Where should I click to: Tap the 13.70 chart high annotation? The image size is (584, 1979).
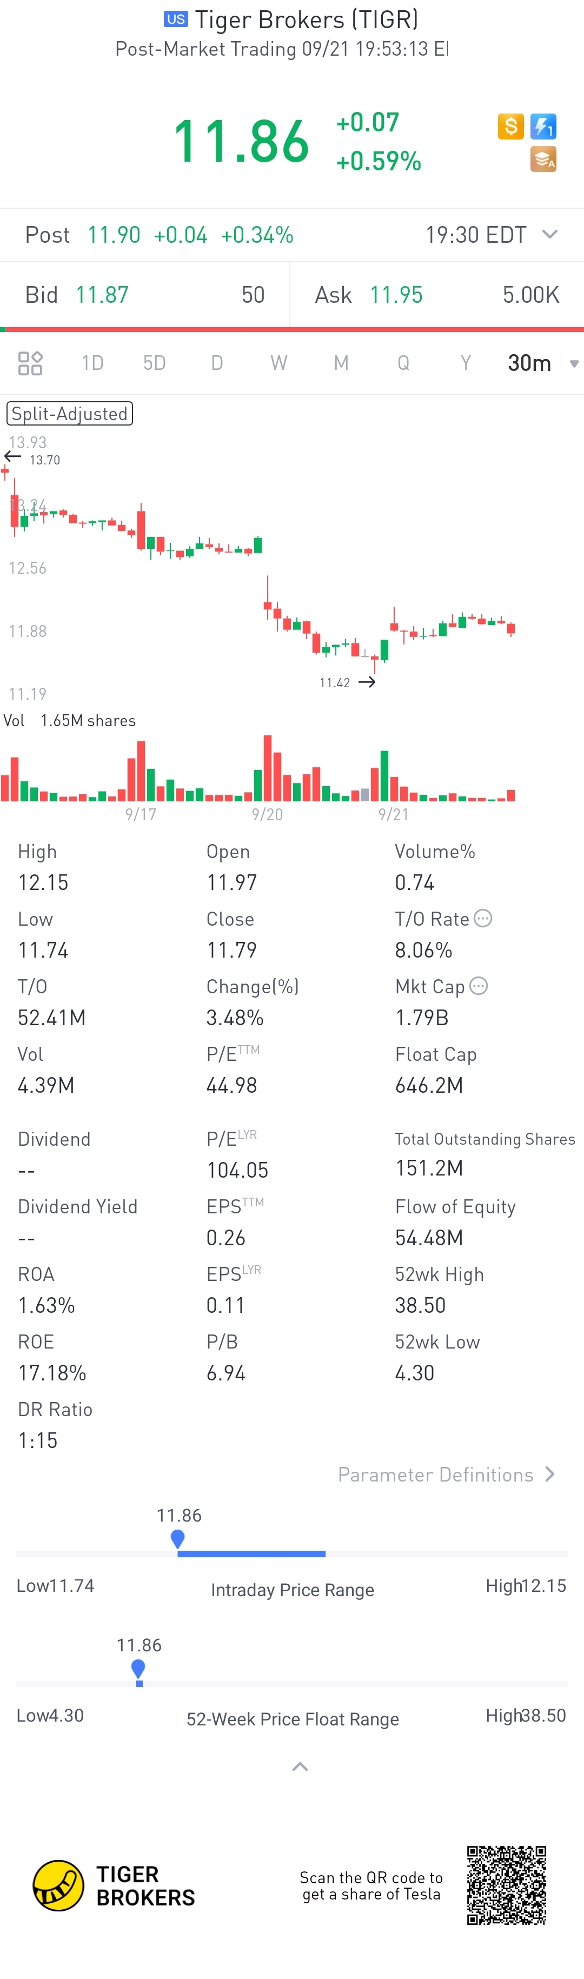coord(44,460)
